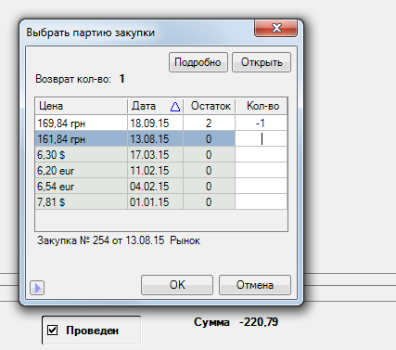Click the Кол-во cell in the 04.02.15 row

click(x=262, y=187)
